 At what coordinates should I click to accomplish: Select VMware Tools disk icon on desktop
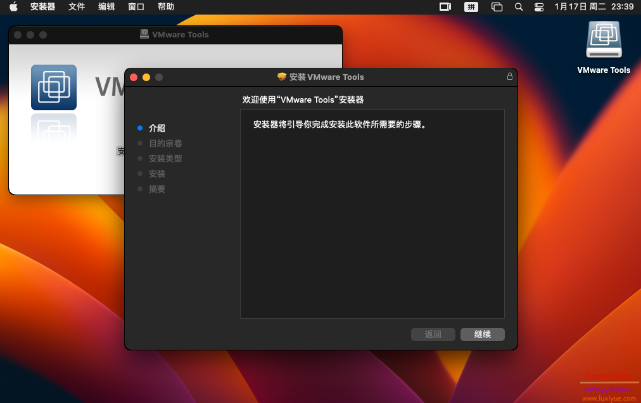tap(604, 40)
